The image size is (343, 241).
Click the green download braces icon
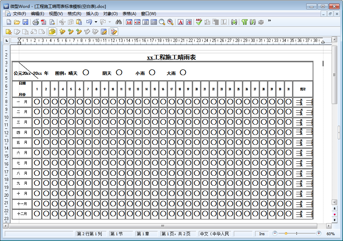pos(234,22)
